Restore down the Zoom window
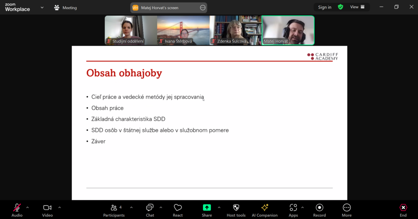 (396, 7)
